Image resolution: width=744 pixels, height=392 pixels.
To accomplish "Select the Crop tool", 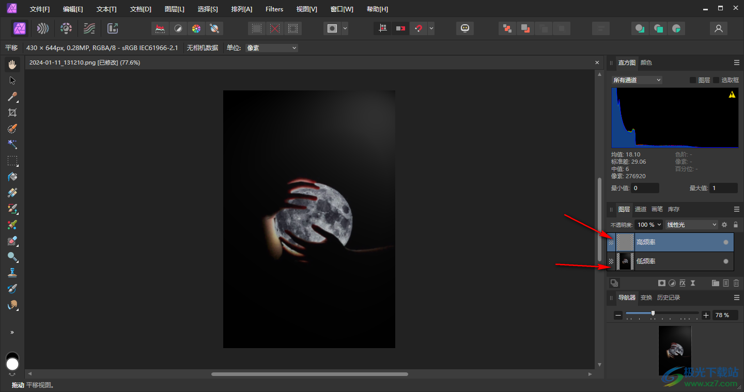I will pyautogui.click(x=12, y=113).
